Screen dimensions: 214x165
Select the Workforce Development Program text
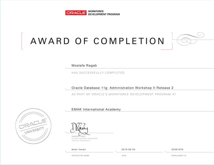(x=103, y=13)
